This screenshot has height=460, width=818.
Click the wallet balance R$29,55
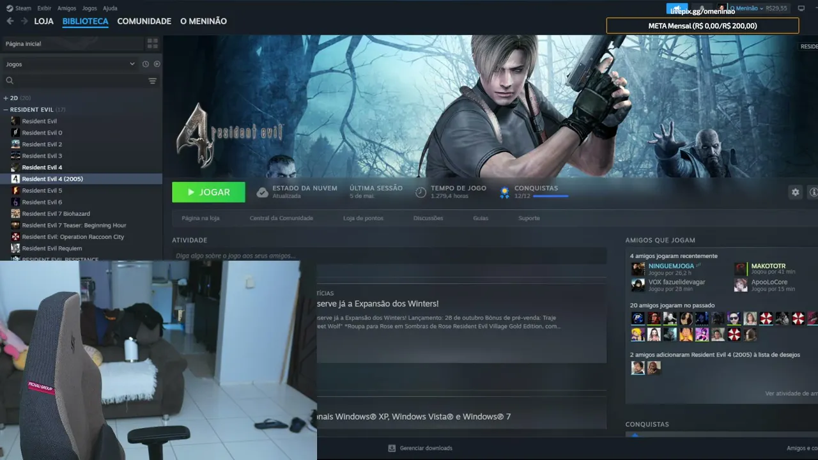click(776, 8)
